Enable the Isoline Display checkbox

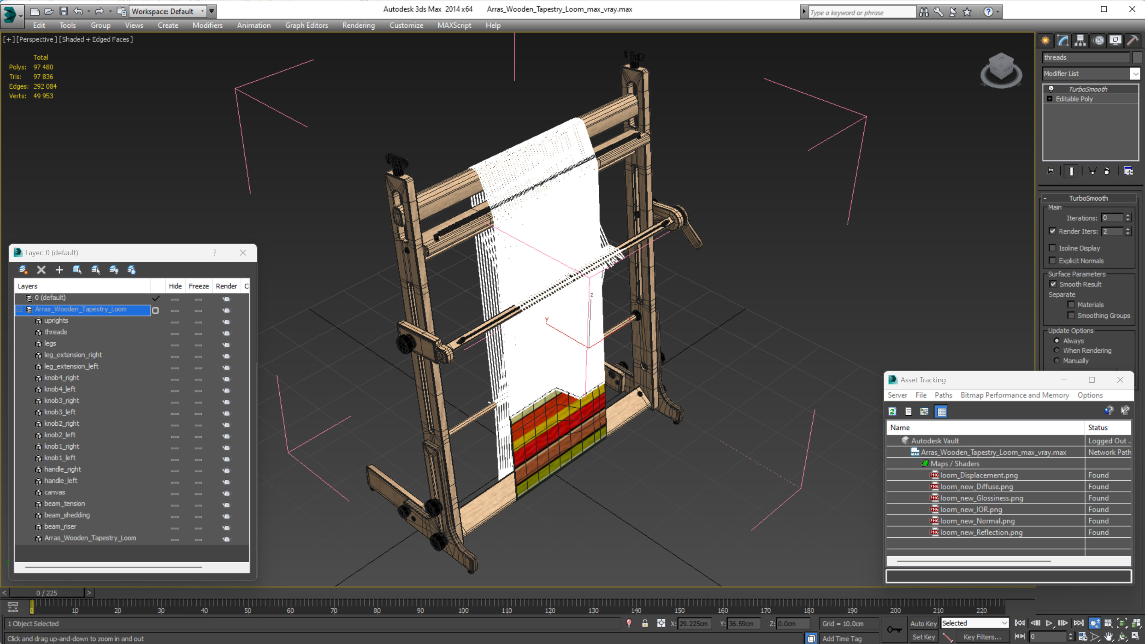click(1052, 248)
